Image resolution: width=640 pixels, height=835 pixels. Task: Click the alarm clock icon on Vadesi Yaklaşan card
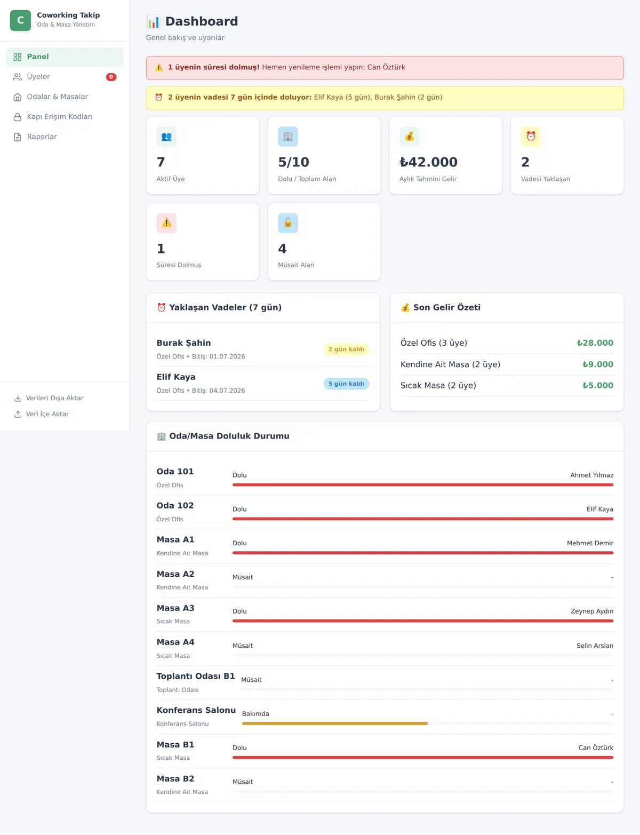coord(531,137)
